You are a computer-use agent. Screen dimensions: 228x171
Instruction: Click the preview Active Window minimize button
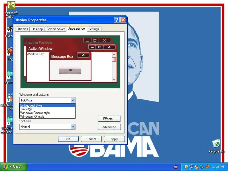[92, 47]
